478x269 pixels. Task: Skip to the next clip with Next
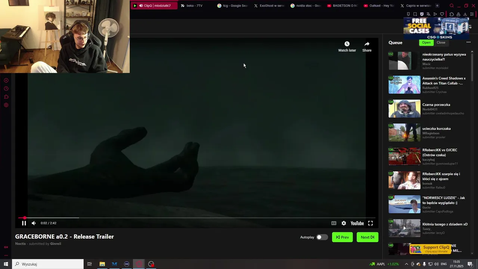(x=367, y=237)
